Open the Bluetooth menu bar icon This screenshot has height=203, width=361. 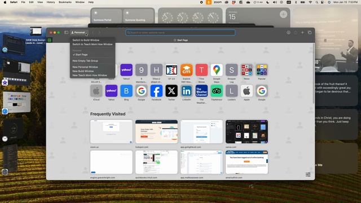296,2
